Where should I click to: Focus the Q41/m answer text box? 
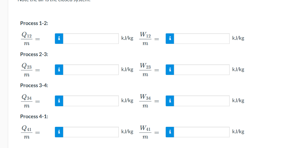(x=91, y=132)
